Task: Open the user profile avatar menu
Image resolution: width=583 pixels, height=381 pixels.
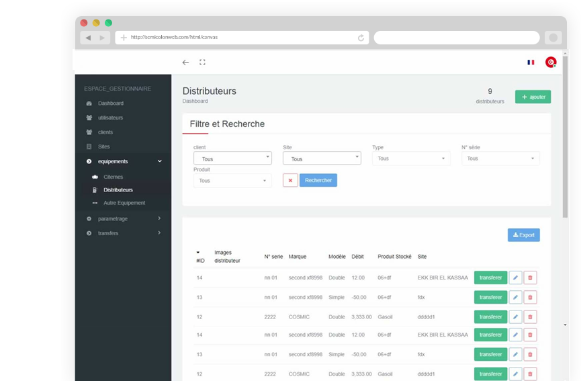Action: (551, 62)
